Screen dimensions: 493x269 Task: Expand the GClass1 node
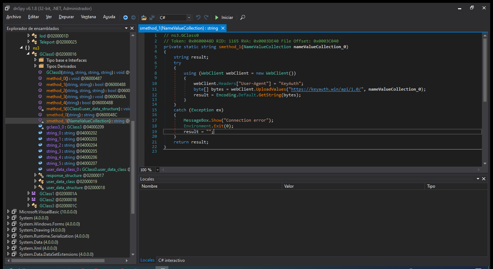point(29,193)
